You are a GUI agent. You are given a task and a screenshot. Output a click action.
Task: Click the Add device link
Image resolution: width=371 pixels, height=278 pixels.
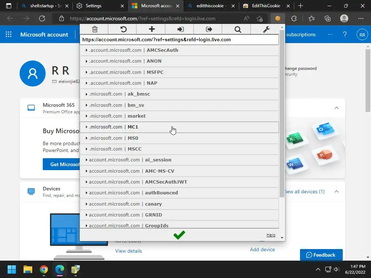tap(262, 249)
